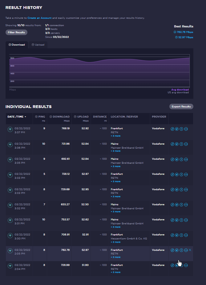The image size is (206, 285).
Task: Open more options for the 708.91 Mbps result
Action: [186, 235]
